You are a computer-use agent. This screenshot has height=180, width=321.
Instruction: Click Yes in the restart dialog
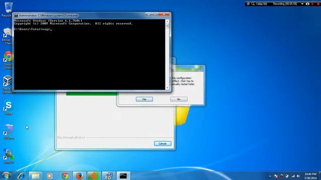point(144,99)
